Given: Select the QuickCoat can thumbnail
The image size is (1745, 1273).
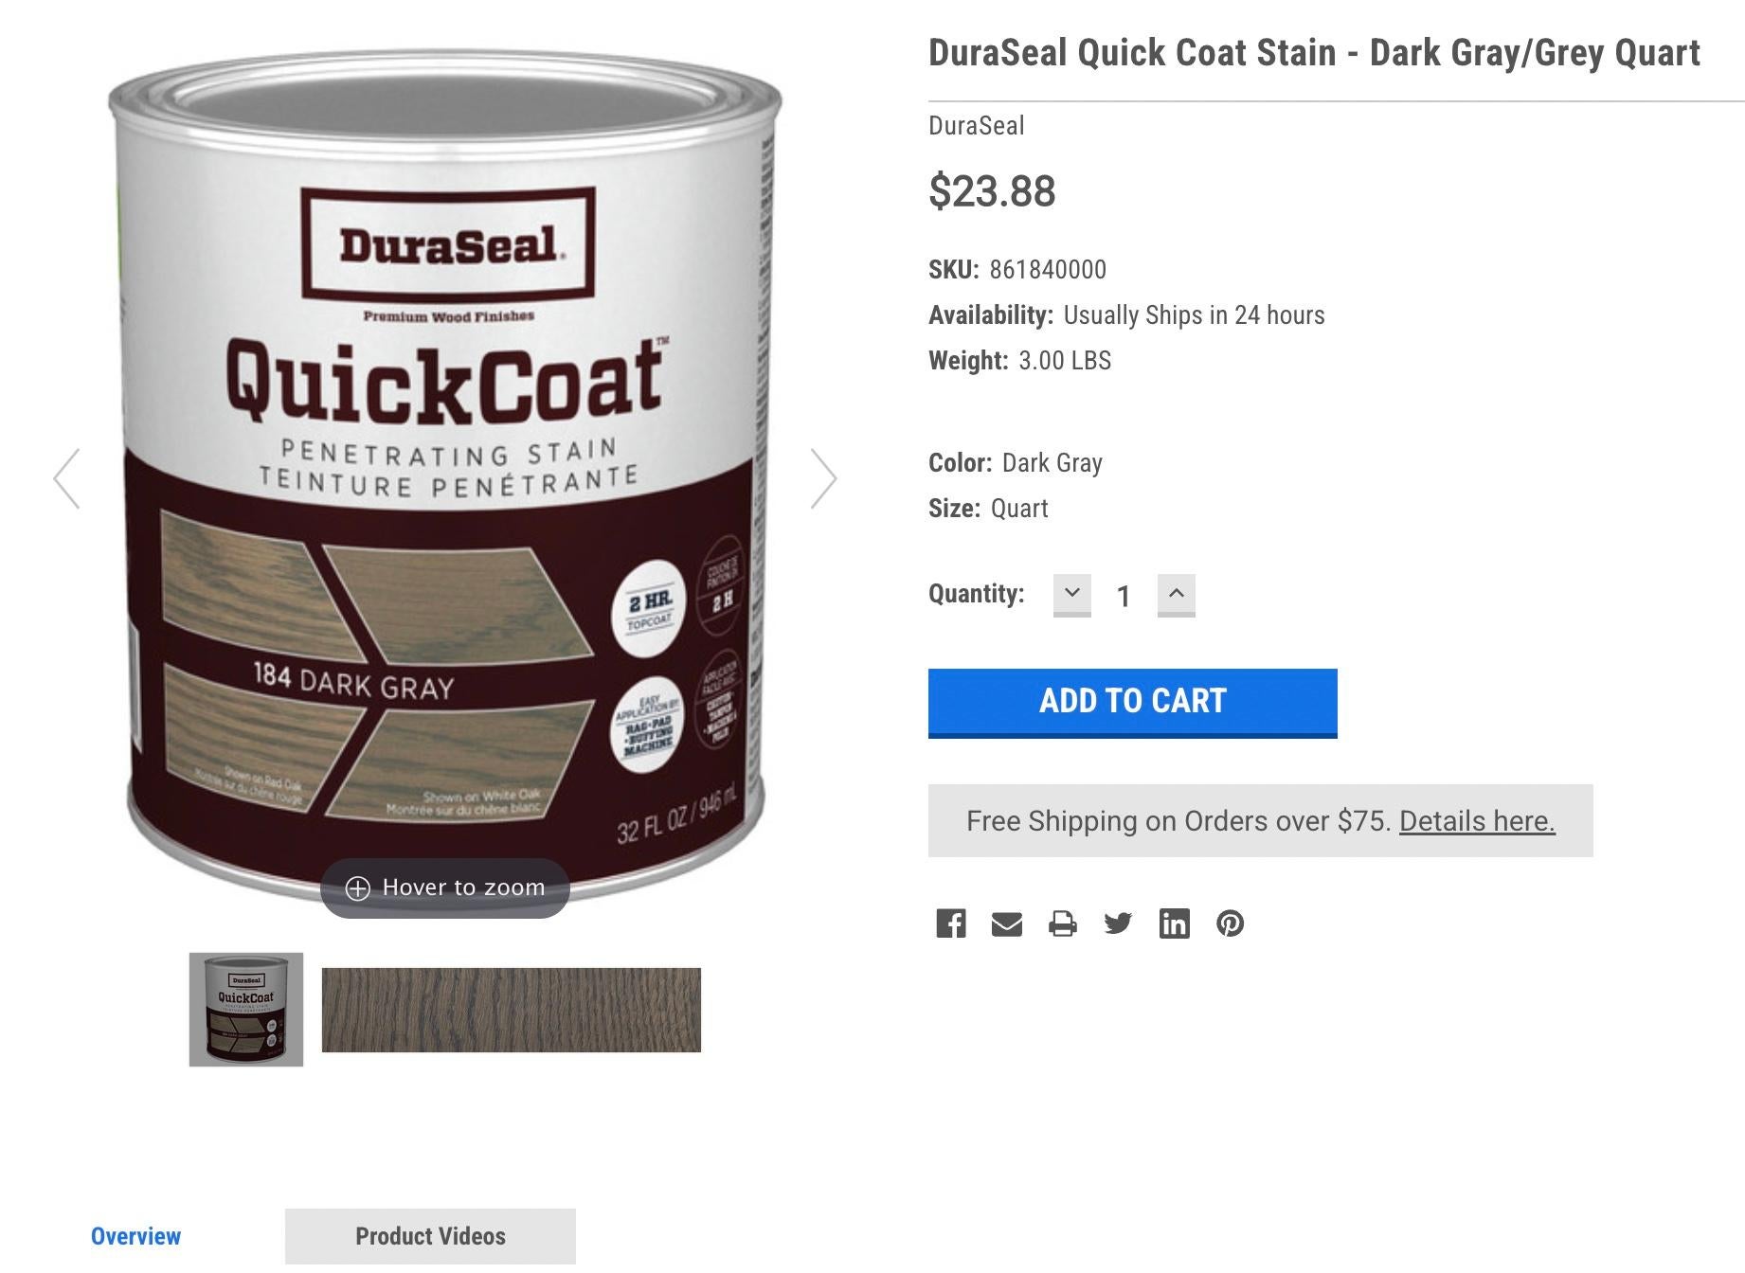Looking at the screenshot, I should (x=246, y=1010).
